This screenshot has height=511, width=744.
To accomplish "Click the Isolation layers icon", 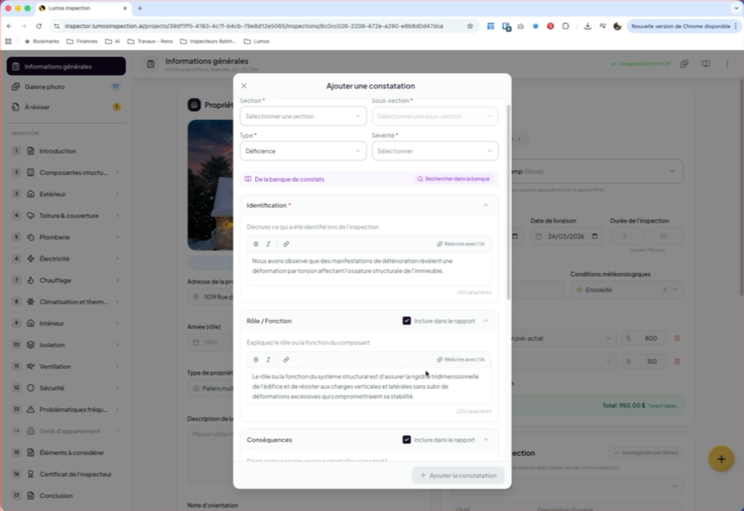I will [x=31, y=345].
